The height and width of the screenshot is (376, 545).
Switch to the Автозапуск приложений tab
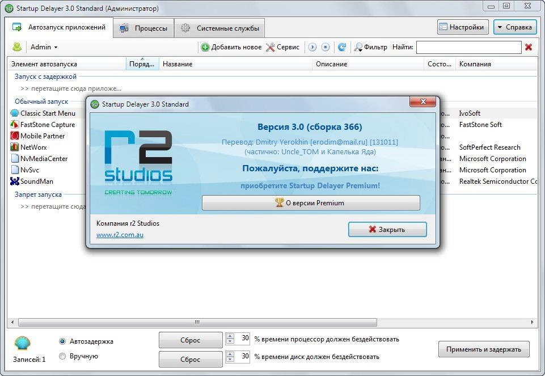coord(60,27)
